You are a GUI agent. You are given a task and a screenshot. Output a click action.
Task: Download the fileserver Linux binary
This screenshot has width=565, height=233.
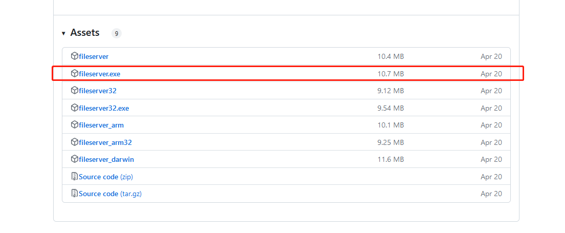(94, 56)
